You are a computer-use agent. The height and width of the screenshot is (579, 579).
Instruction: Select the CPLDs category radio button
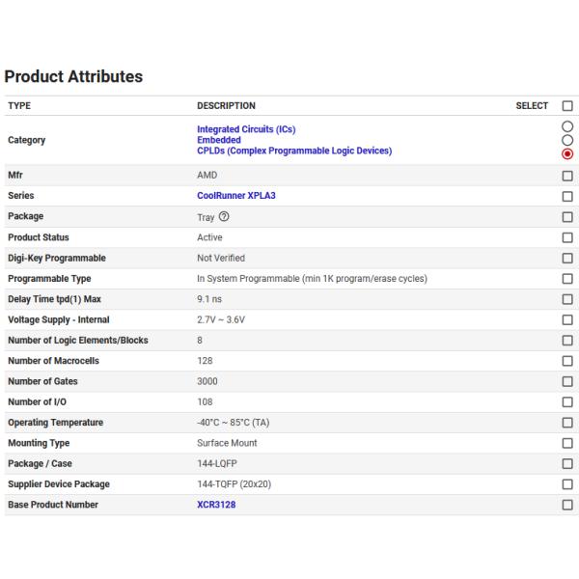click(x=567, y=154)
